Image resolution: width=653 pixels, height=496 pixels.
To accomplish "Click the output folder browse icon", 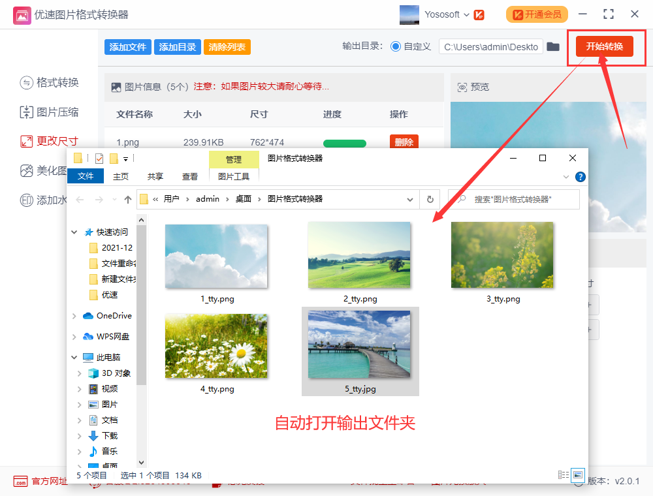I will [x=553, y=46].
